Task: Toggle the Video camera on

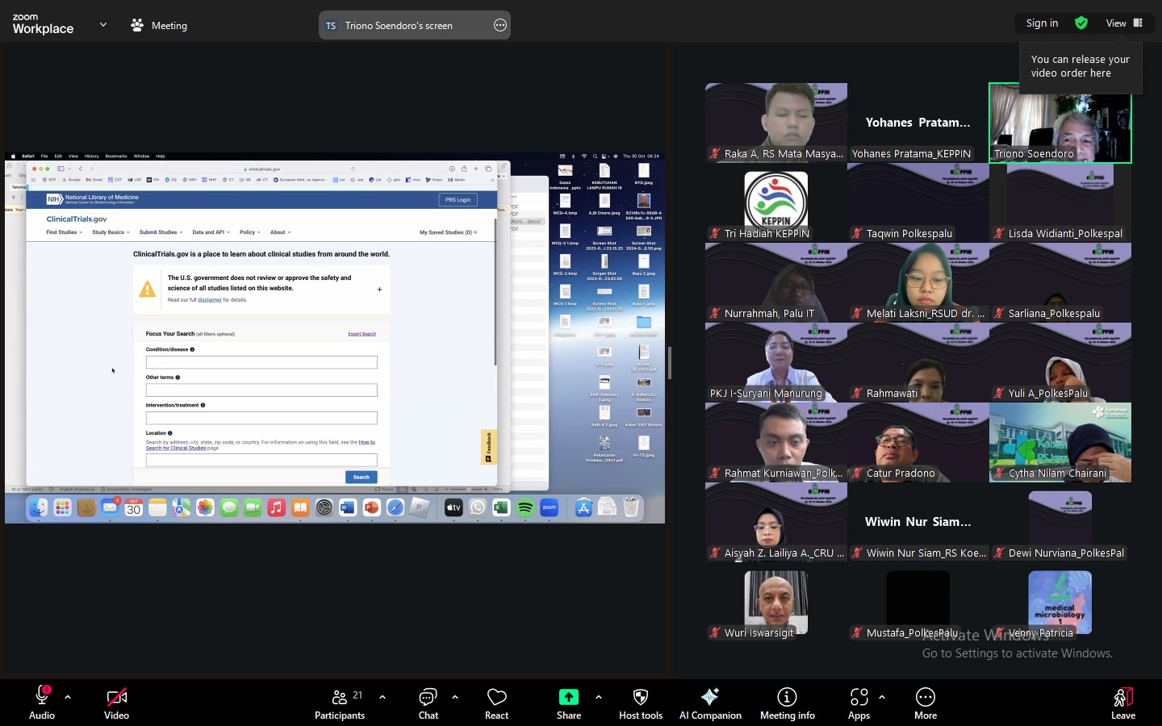Action: (x=116, y=698)
